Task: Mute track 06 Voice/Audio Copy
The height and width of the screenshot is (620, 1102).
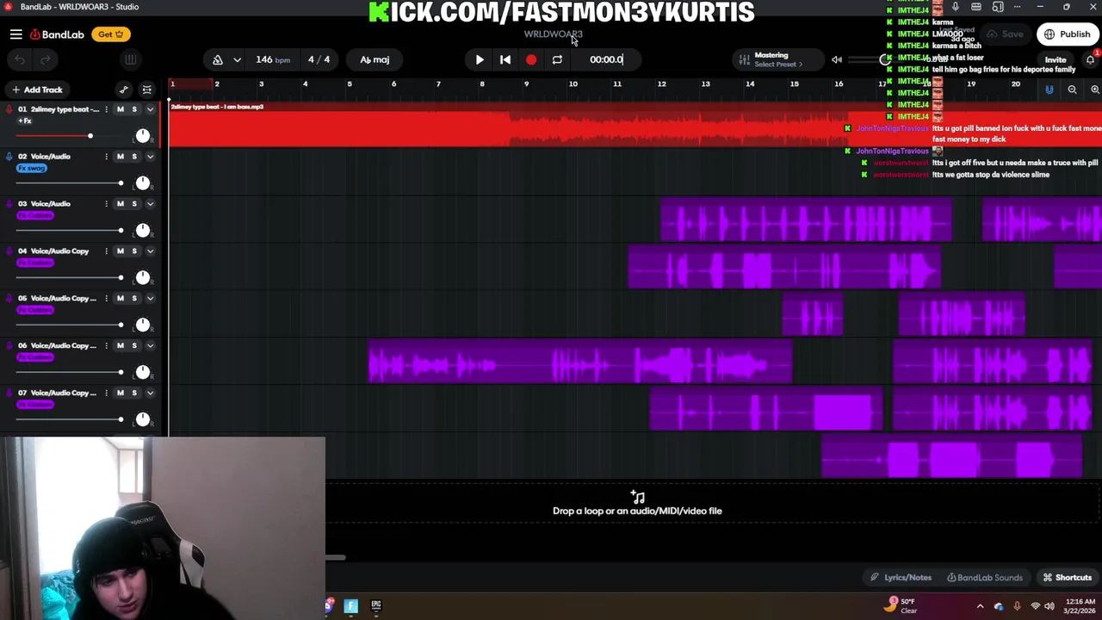Action: [121, 346]
